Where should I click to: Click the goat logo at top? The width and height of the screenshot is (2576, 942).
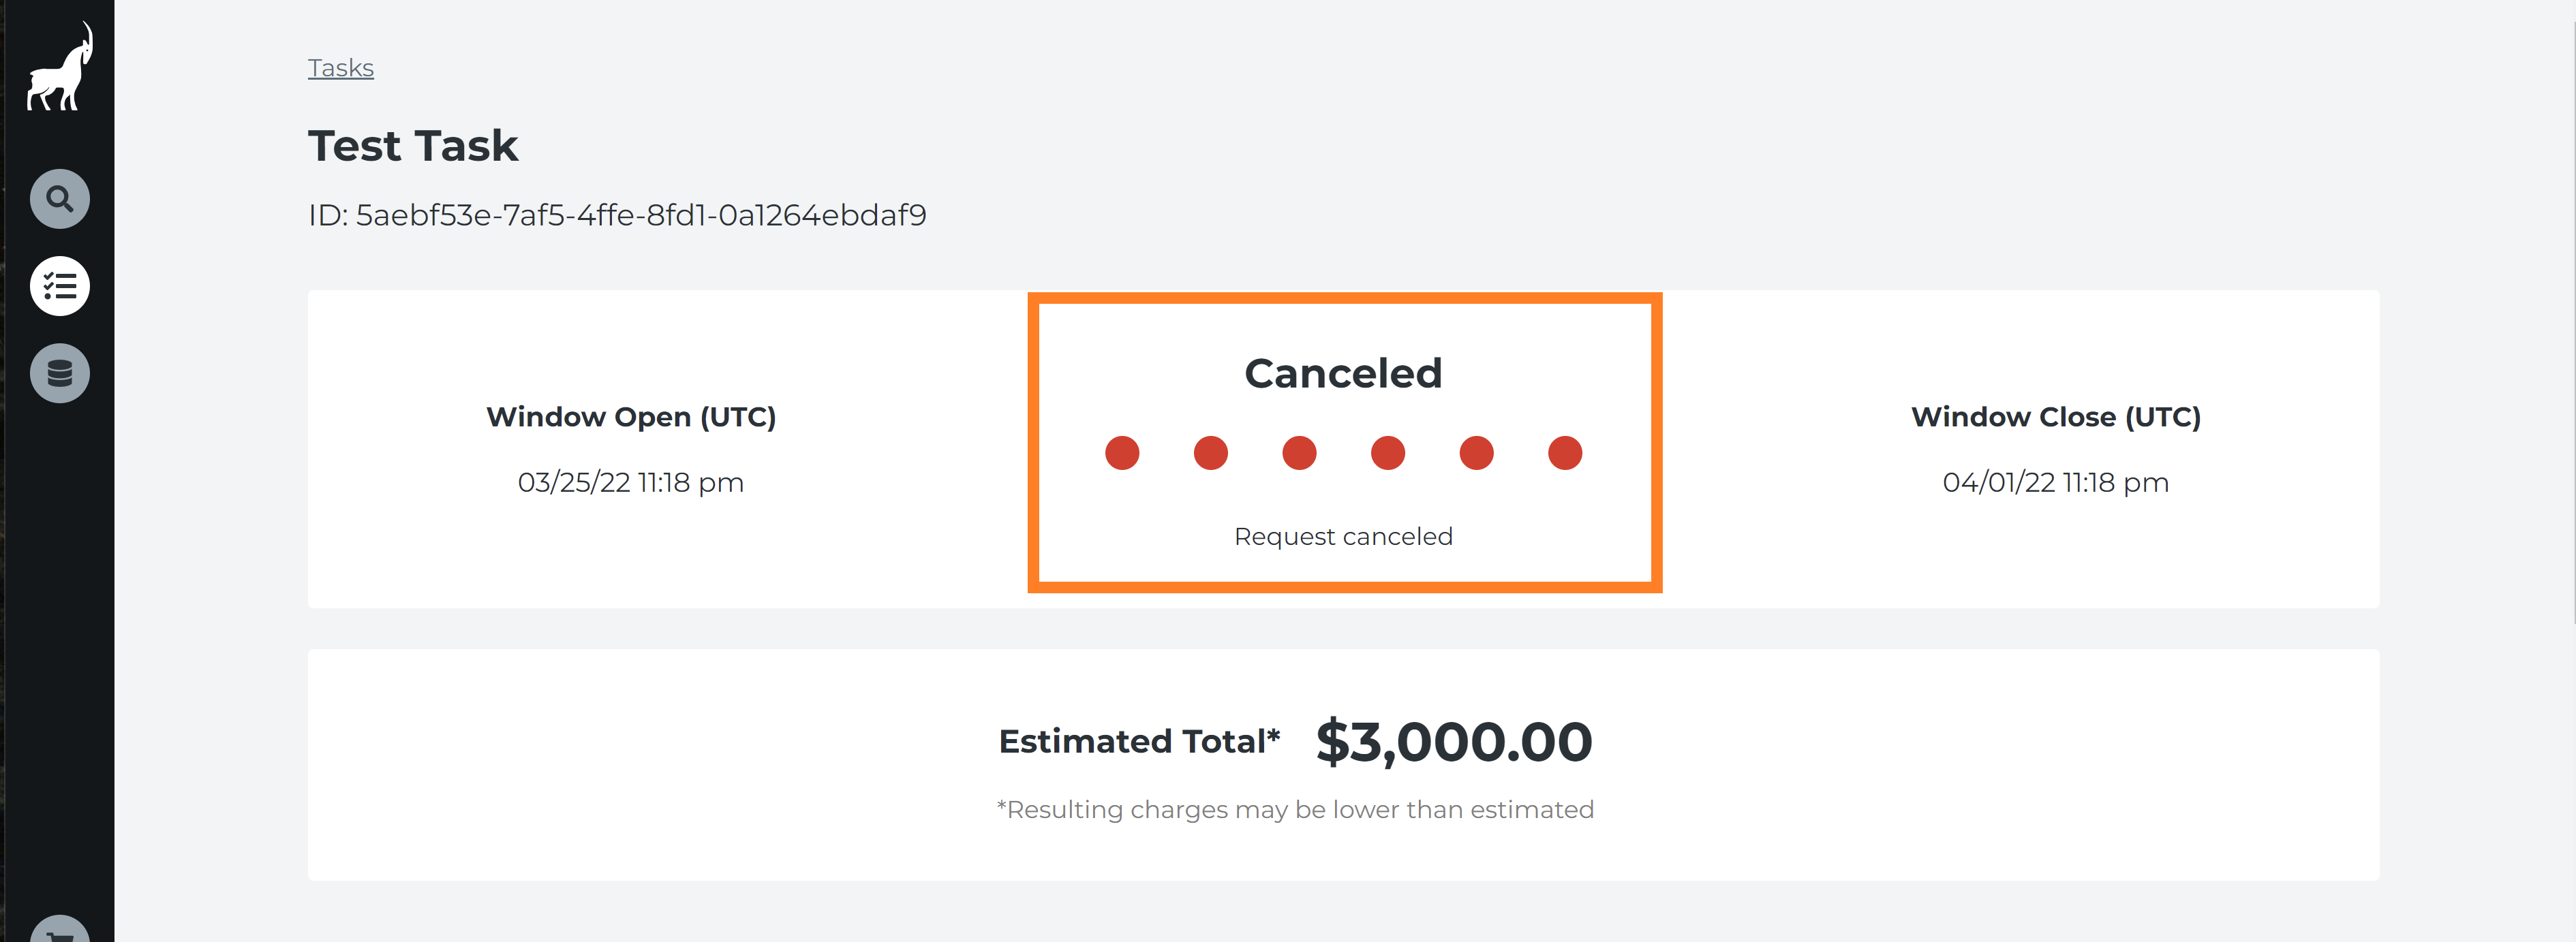click(x=60, y=66)
